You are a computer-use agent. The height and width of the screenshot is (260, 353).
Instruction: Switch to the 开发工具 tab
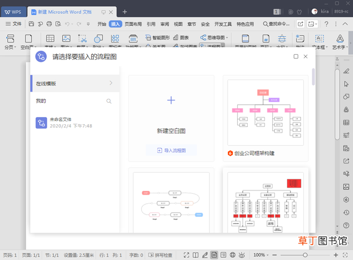point(223,24)
